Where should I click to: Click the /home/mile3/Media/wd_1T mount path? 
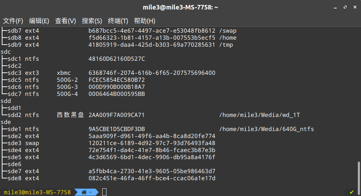[259, 115]
